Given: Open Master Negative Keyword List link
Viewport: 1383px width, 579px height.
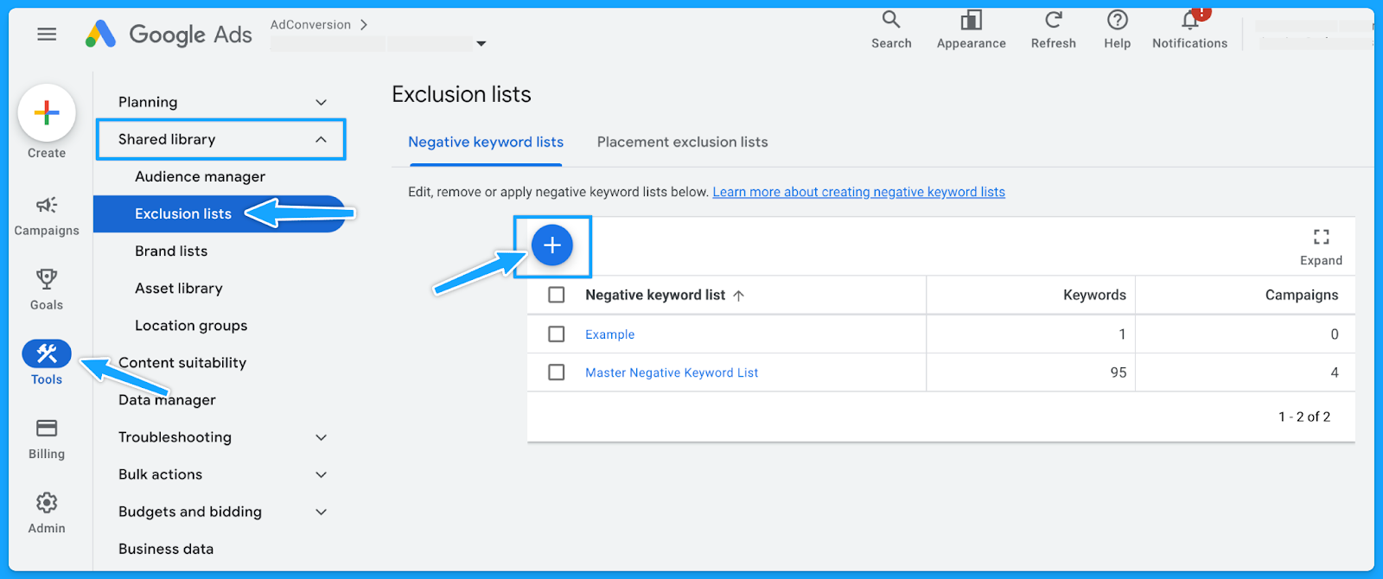Looking at the screenshot, I should [672, 372].
